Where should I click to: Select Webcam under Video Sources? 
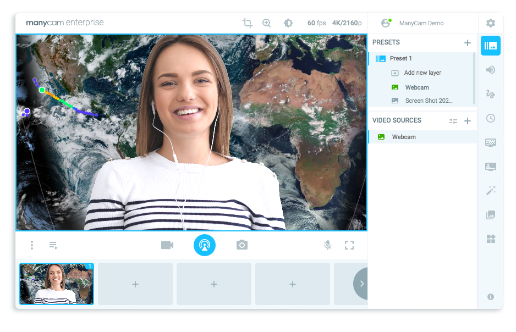pyautogui.click(x=422, y=137)
